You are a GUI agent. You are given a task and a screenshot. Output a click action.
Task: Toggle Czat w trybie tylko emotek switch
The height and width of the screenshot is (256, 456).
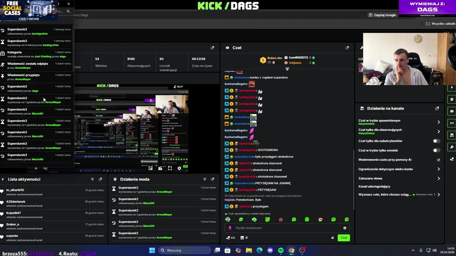436,150
